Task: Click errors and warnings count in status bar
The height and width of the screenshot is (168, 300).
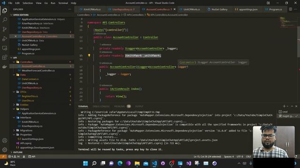Action: pyautogui.click(x=14, y=157)
